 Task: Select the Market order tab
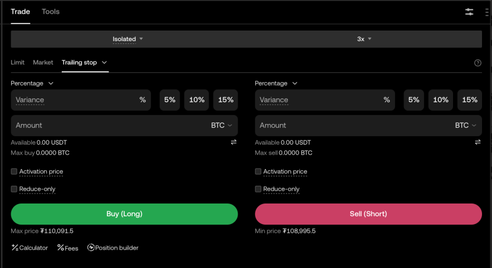coord(43,62)
